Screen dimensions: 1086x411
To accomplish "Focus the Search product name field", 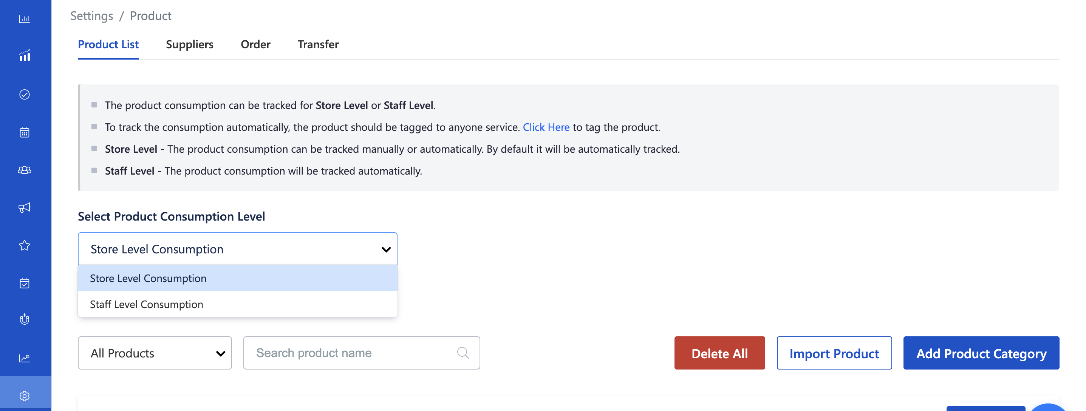I will [x=354, y=353].
